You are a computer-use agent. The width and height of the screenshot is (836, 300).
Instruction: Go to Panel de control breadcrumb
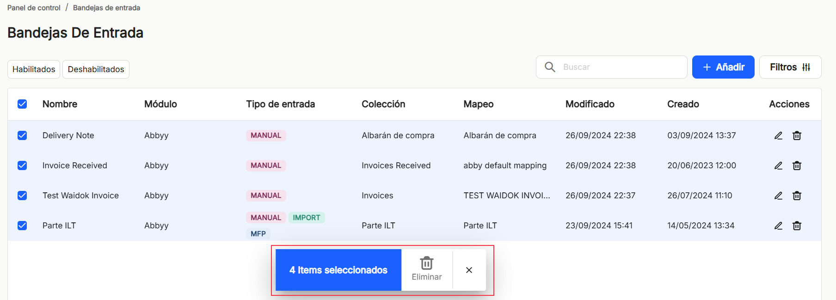(x=34, y=8)
